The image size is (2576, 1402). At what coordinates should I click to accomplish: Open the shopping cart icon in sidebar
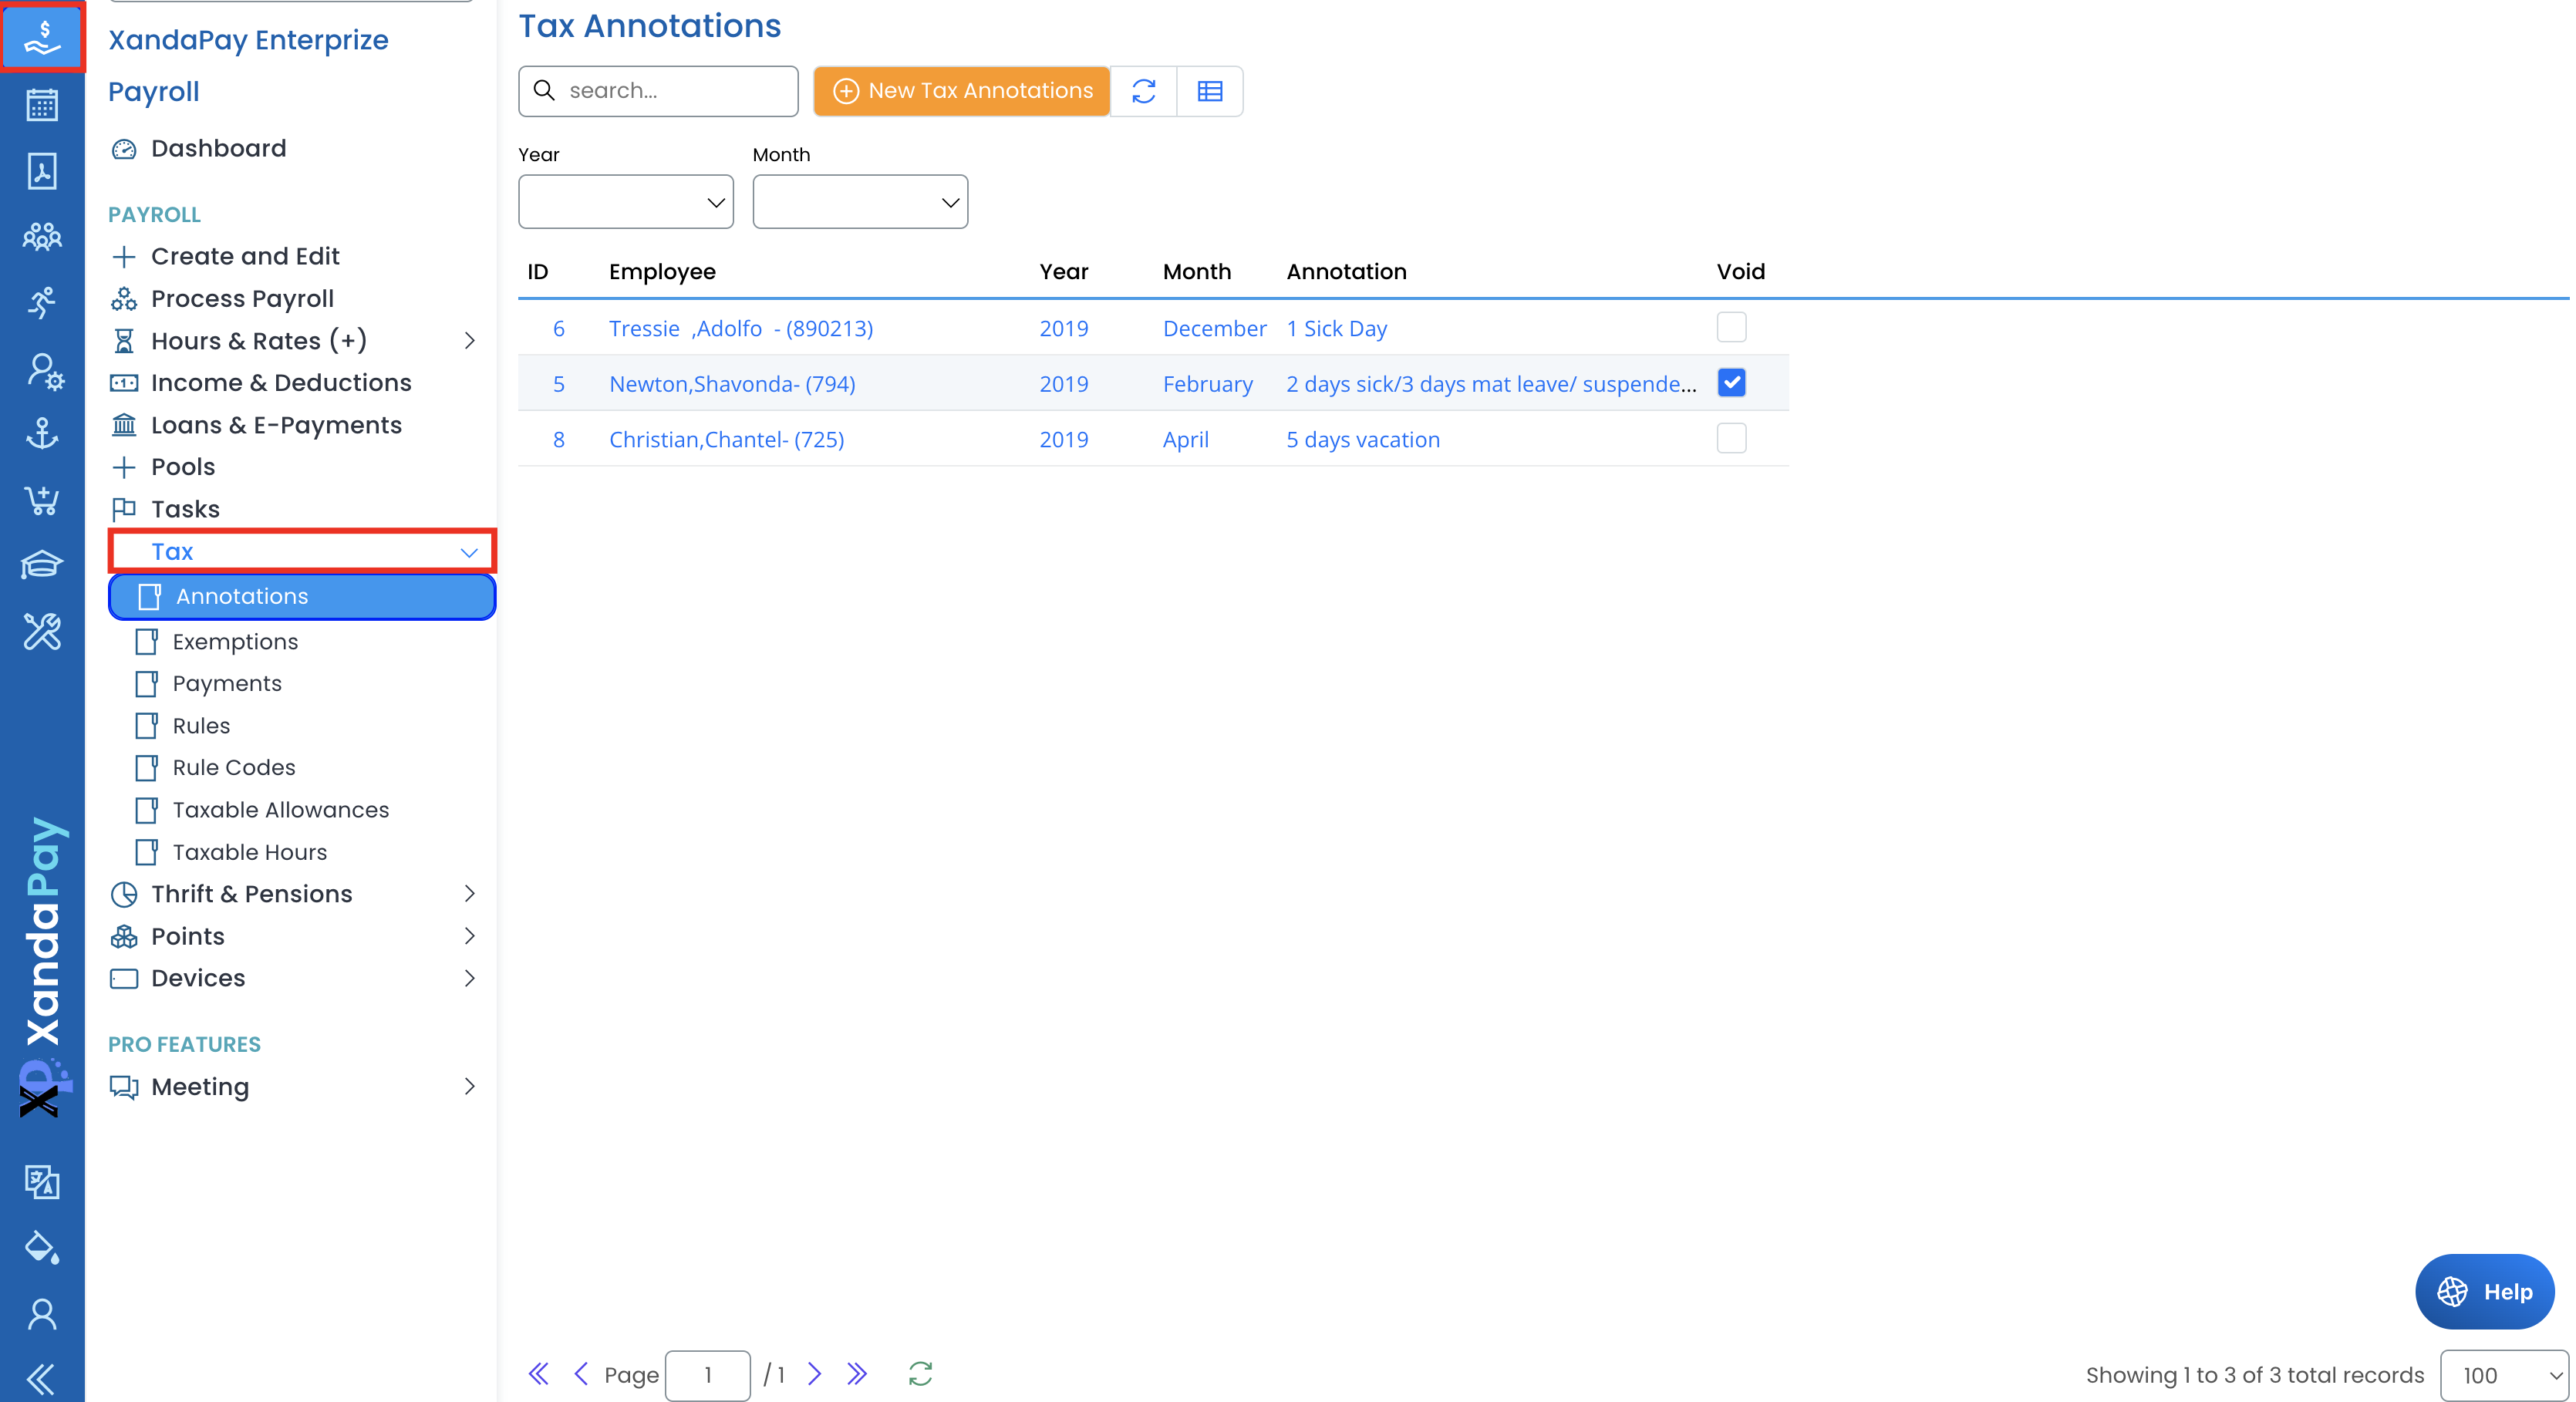(x=42, y=500)
